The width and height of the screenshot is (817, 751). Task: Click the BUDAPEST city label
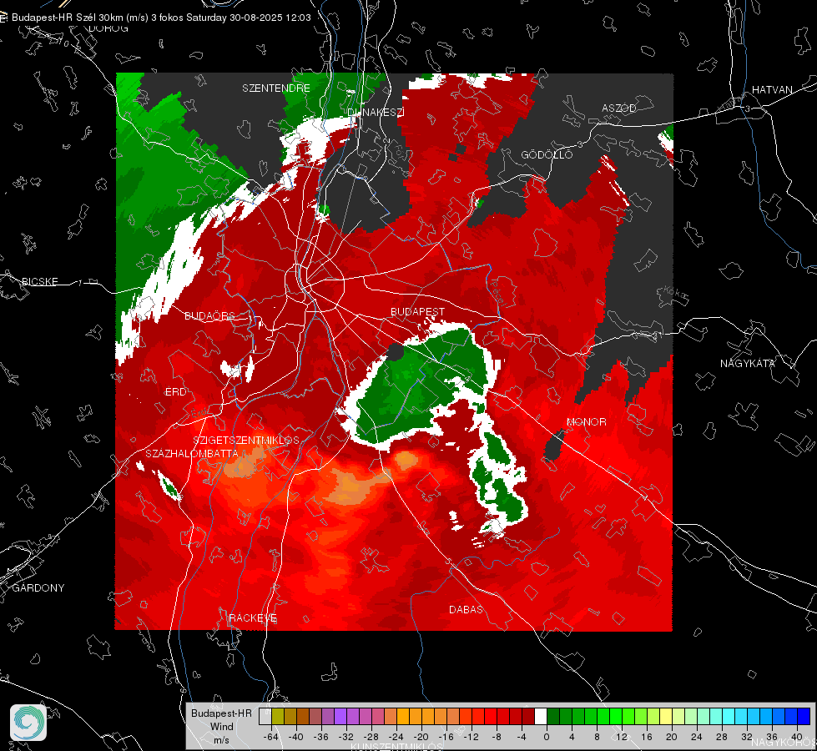pos(418,311)
